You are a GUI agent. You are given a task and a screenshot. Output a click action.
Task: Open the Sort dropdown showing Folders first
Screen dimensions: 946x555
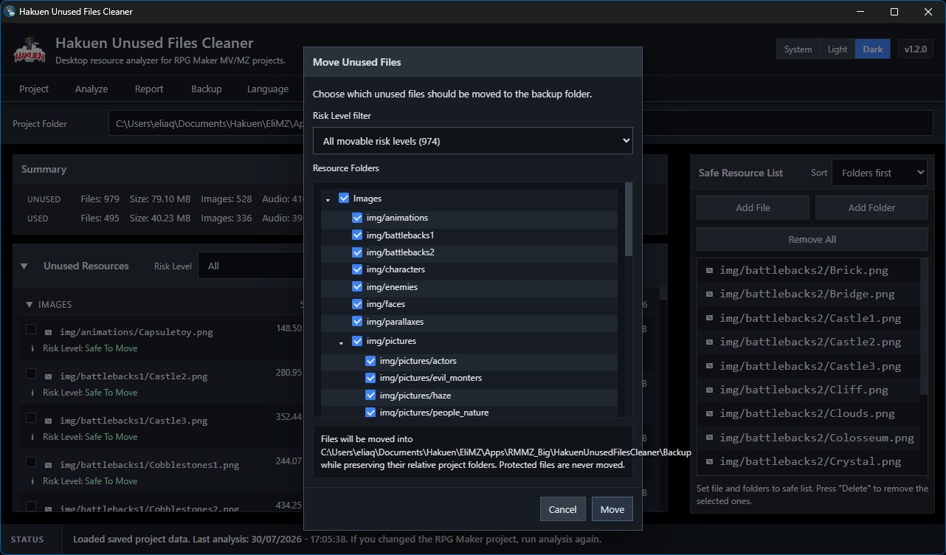pos(880,173)
